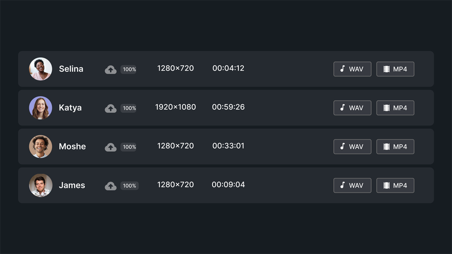Click the 100% upload badge for Selina
Viewport: 452px width, 254px height.
pos(129,69)
